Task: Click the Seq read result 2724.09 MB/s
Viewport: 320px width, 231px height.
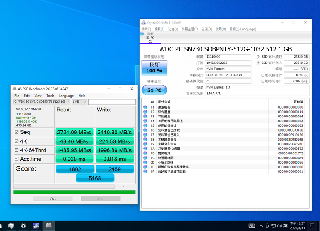Action: coord(74,132)
